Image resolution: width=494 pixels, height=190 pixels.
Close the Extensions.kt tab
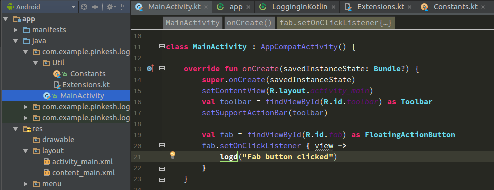(409, 7)
